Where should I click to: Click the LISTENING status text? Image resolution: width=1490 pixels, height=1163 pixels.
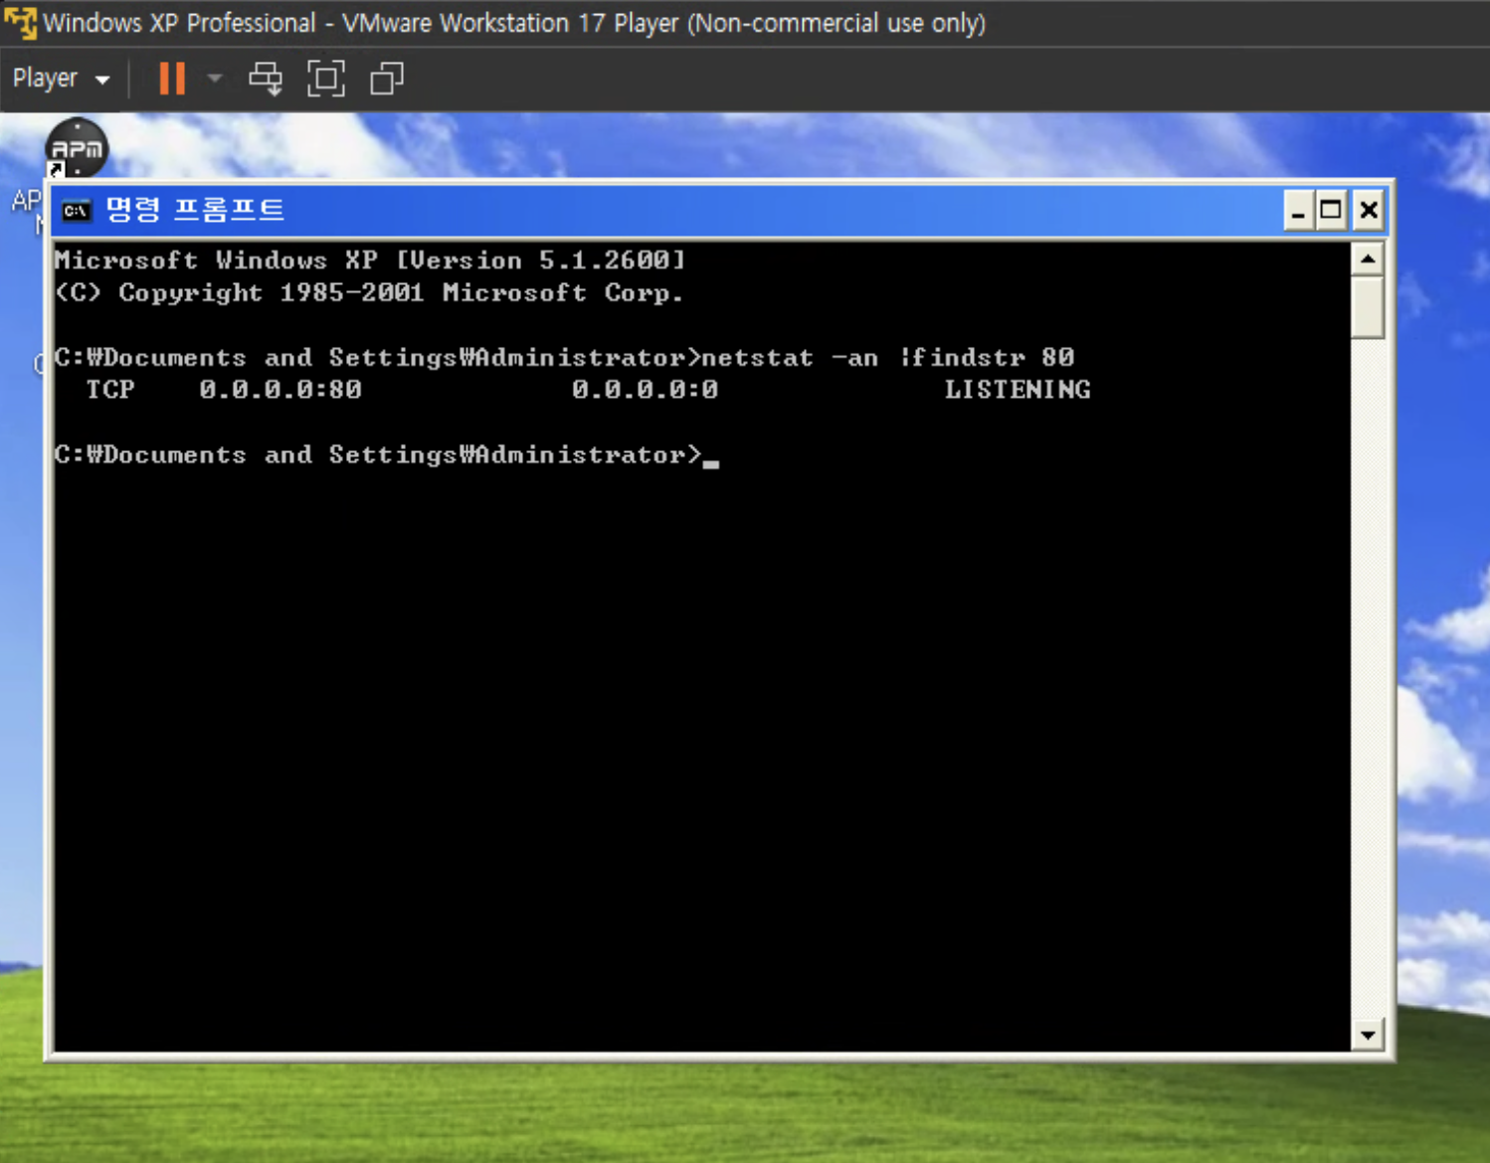point(1018,390)
